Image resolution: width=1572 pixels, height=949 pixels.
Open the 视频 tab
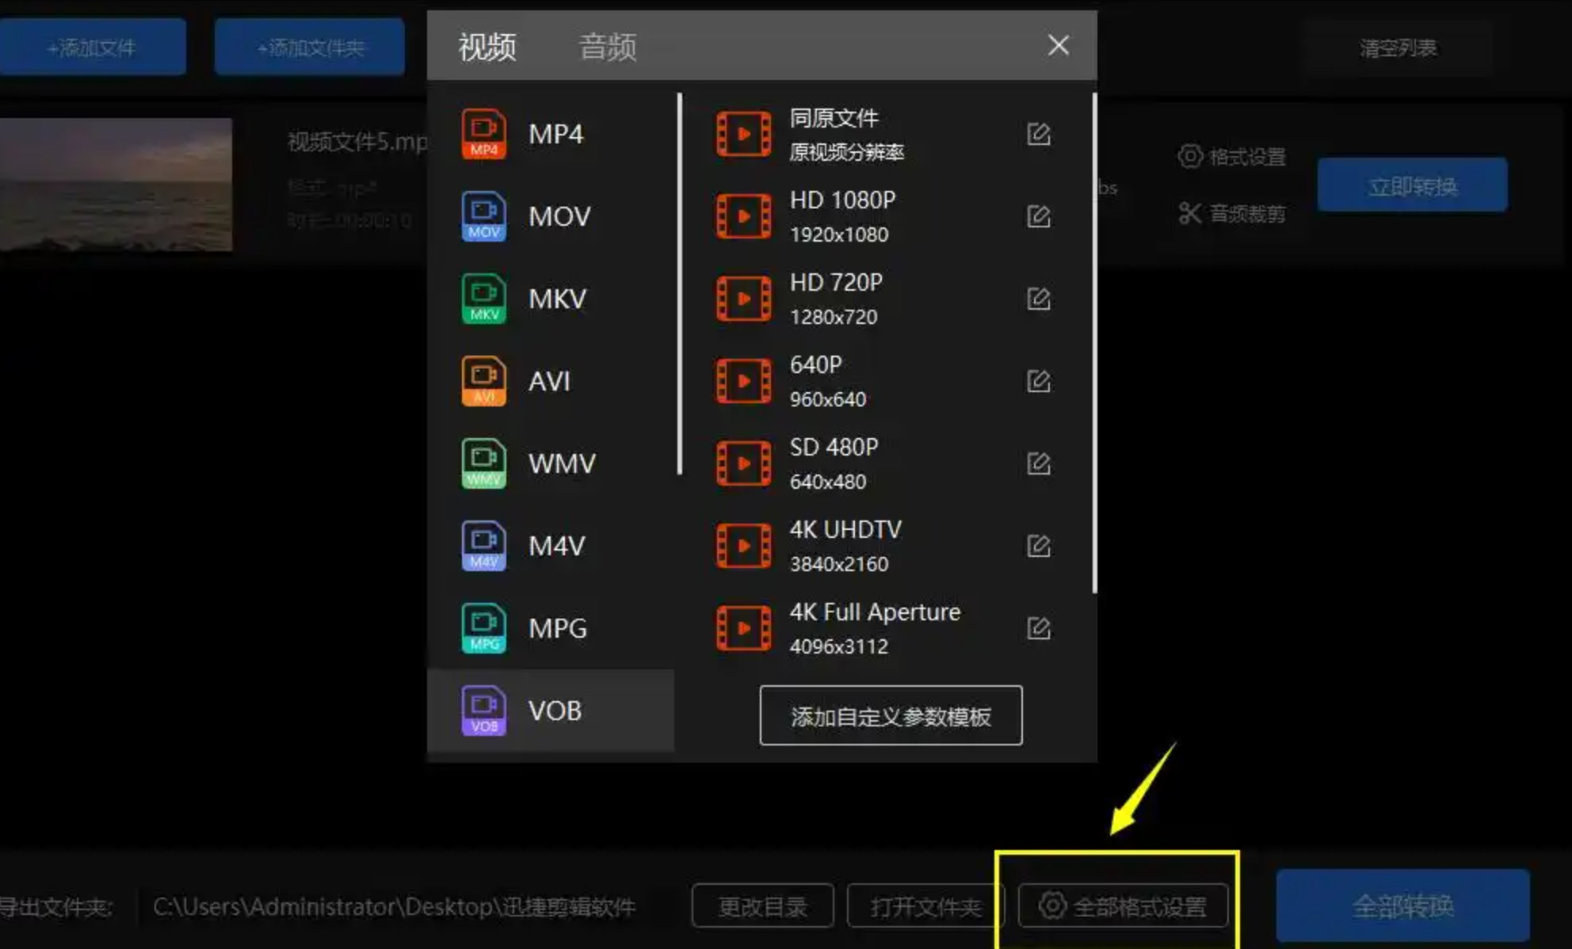point(486,47)
